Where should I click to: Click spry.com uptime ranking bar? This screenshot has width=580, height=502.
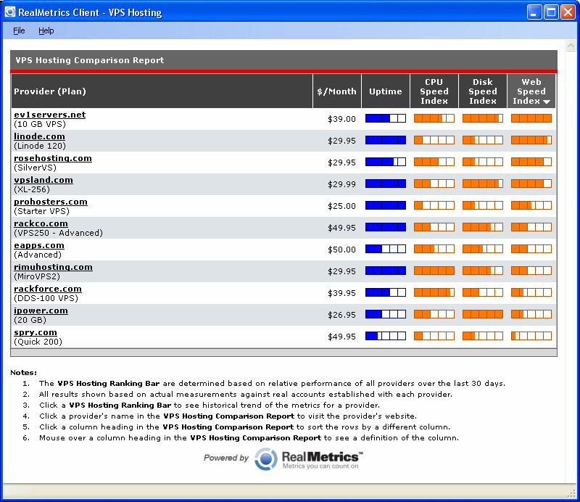[385, 336]
